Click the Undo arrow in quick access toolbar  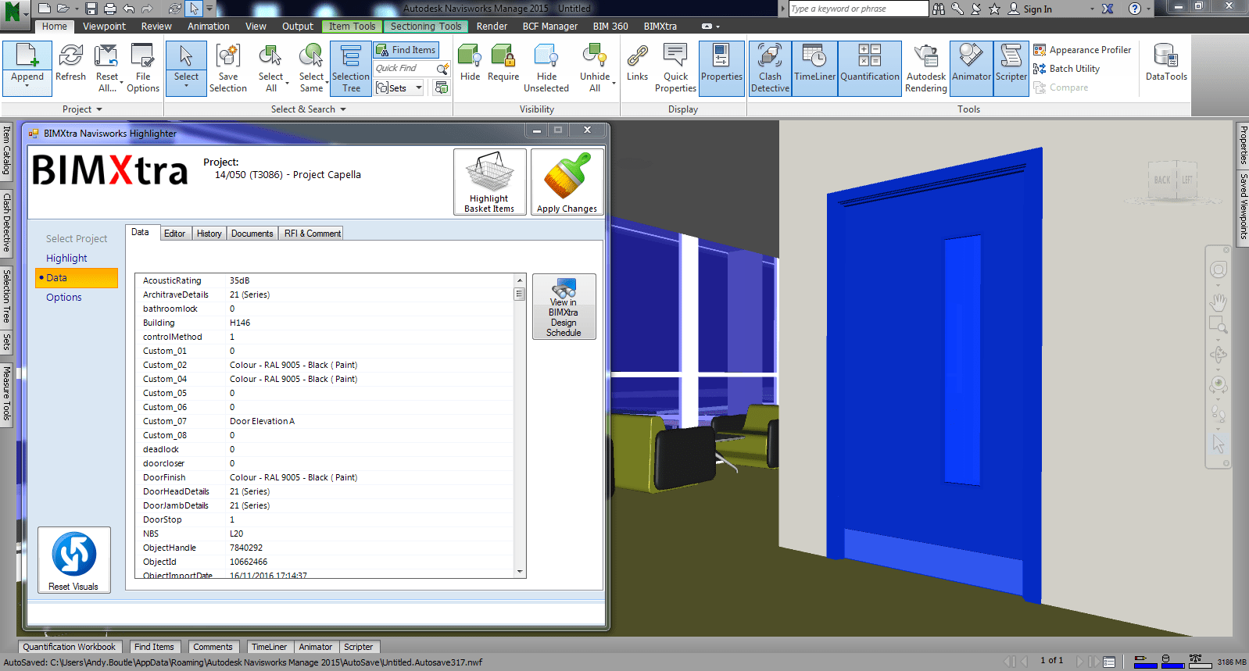pyautogui.click(x=129, y=9)
